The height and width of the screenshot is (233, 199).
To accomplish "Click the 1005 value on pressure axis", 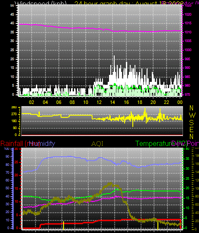I will coord(188,41).
